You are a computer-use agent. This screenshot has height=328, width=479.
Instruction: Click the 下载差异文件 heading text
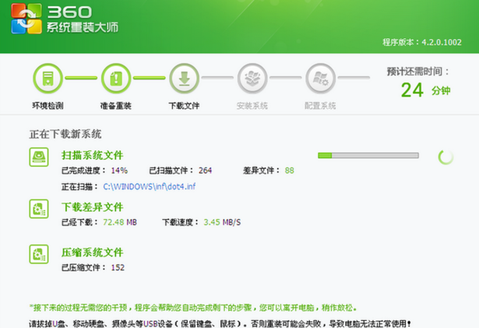[x=92, y=207]
